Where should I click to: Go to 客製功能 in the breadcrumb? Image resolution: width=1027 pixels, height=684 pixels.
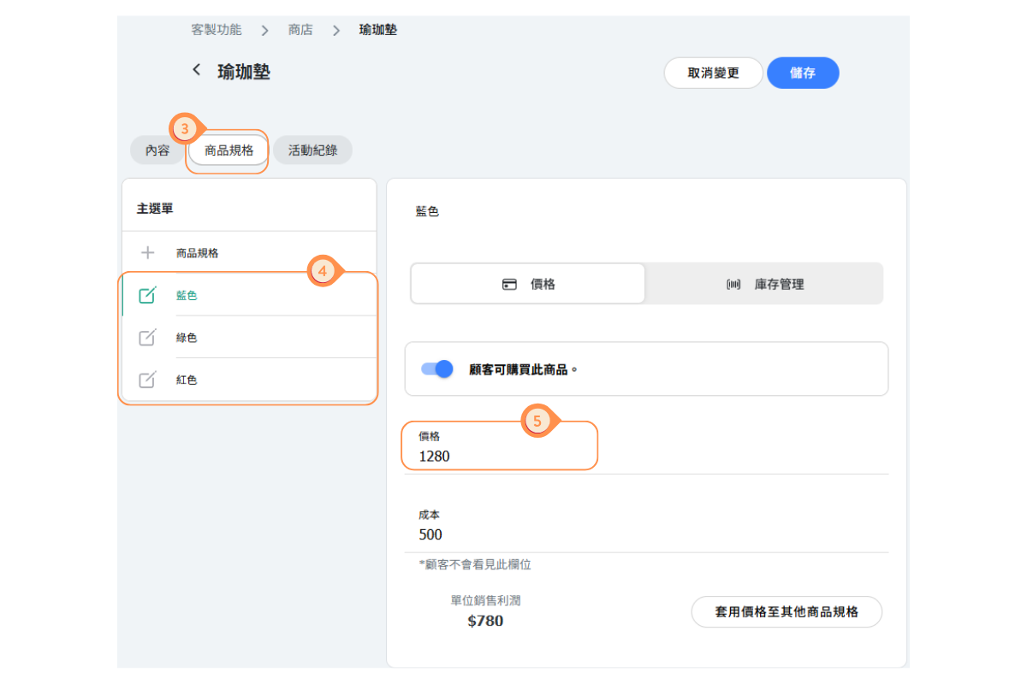point(216,30)
